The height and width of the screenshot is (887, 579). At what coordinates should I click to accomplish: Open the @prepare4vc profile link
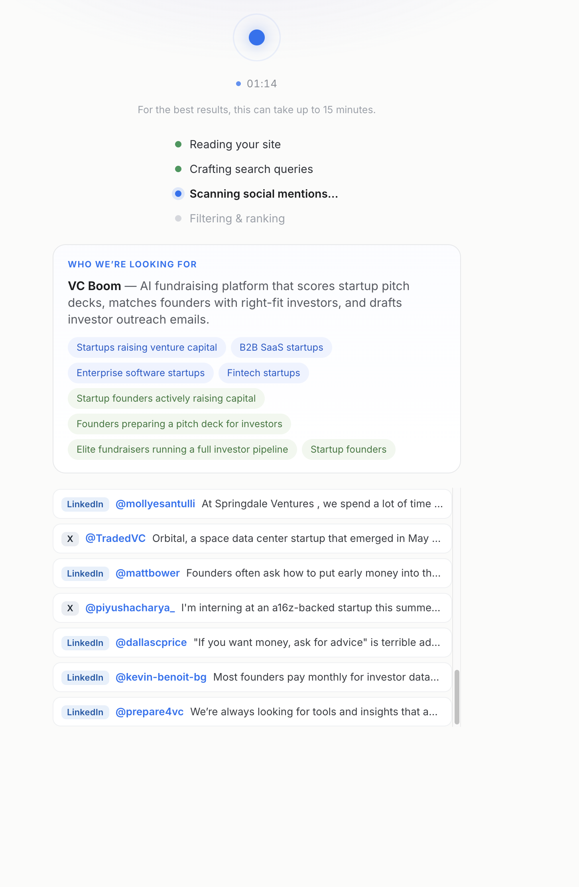click(x=150, y=712)
